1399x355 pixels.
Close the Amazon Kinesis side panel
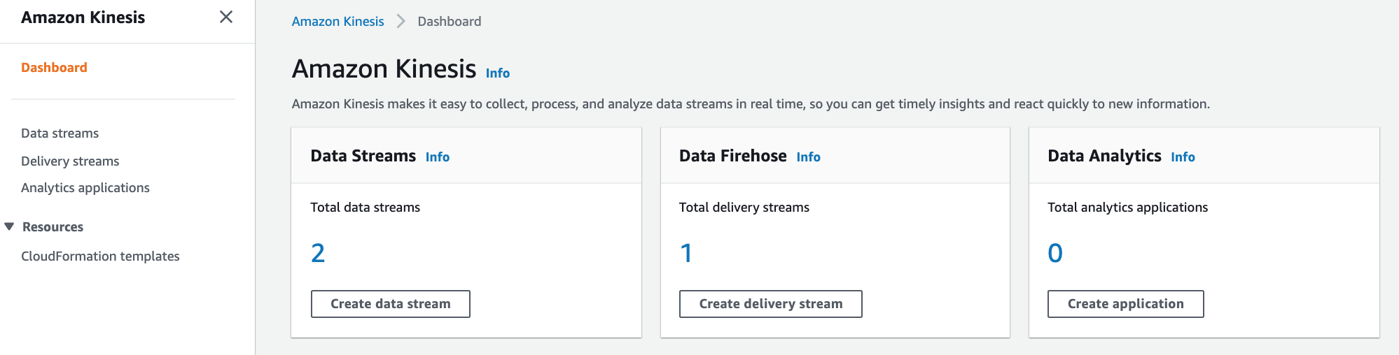coord(225,17)
